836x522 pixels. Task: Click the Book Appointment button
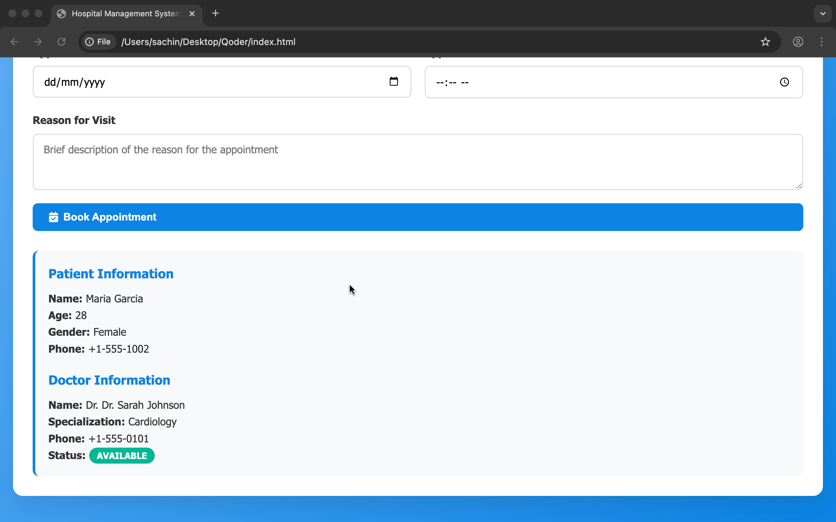point(418,217)
